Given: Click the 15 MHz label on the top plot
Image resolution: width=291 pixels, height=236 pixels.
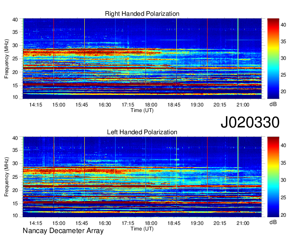Looking at the screenshot, I should pyautogui.click(x=15, y=86).
